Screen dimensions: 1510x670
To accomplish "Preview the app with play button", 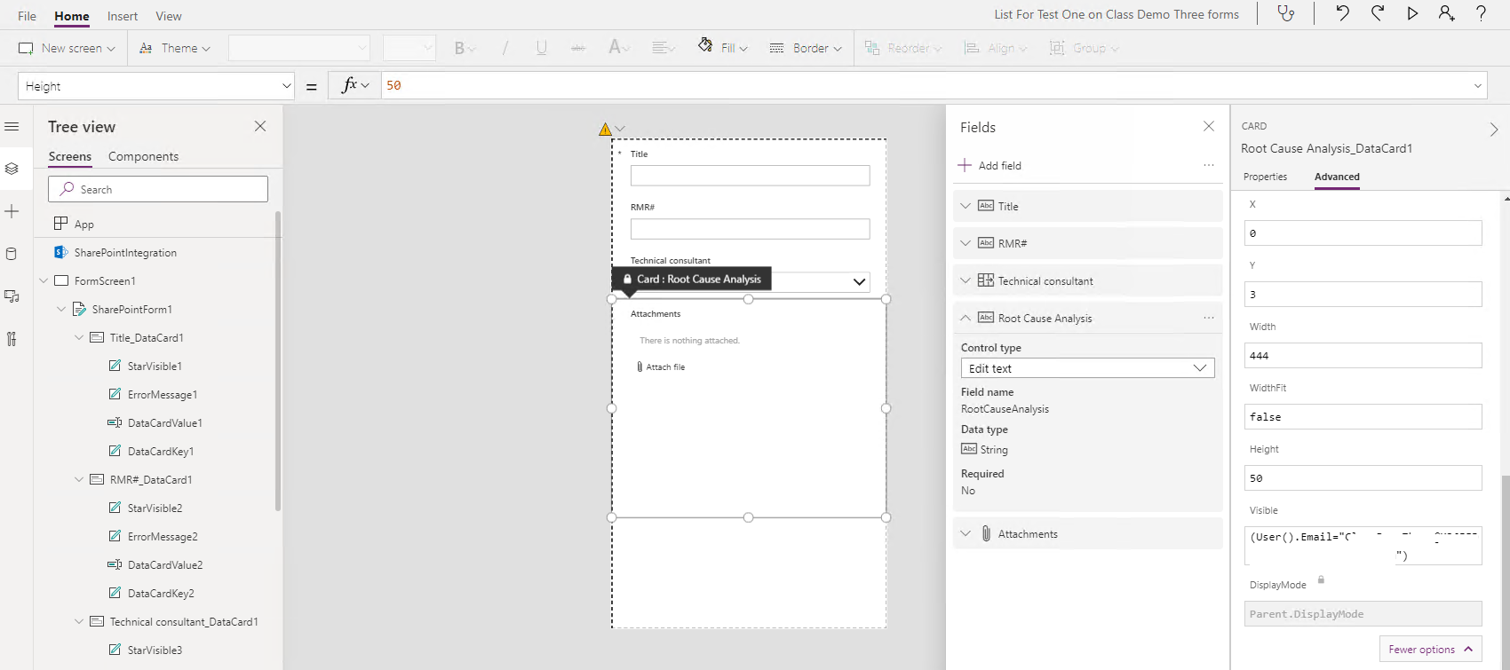I will [x=1412, y=13].
